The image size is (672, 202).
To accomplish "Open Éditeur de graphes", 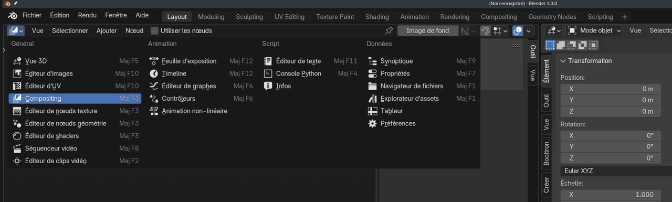I will point(201,86).
